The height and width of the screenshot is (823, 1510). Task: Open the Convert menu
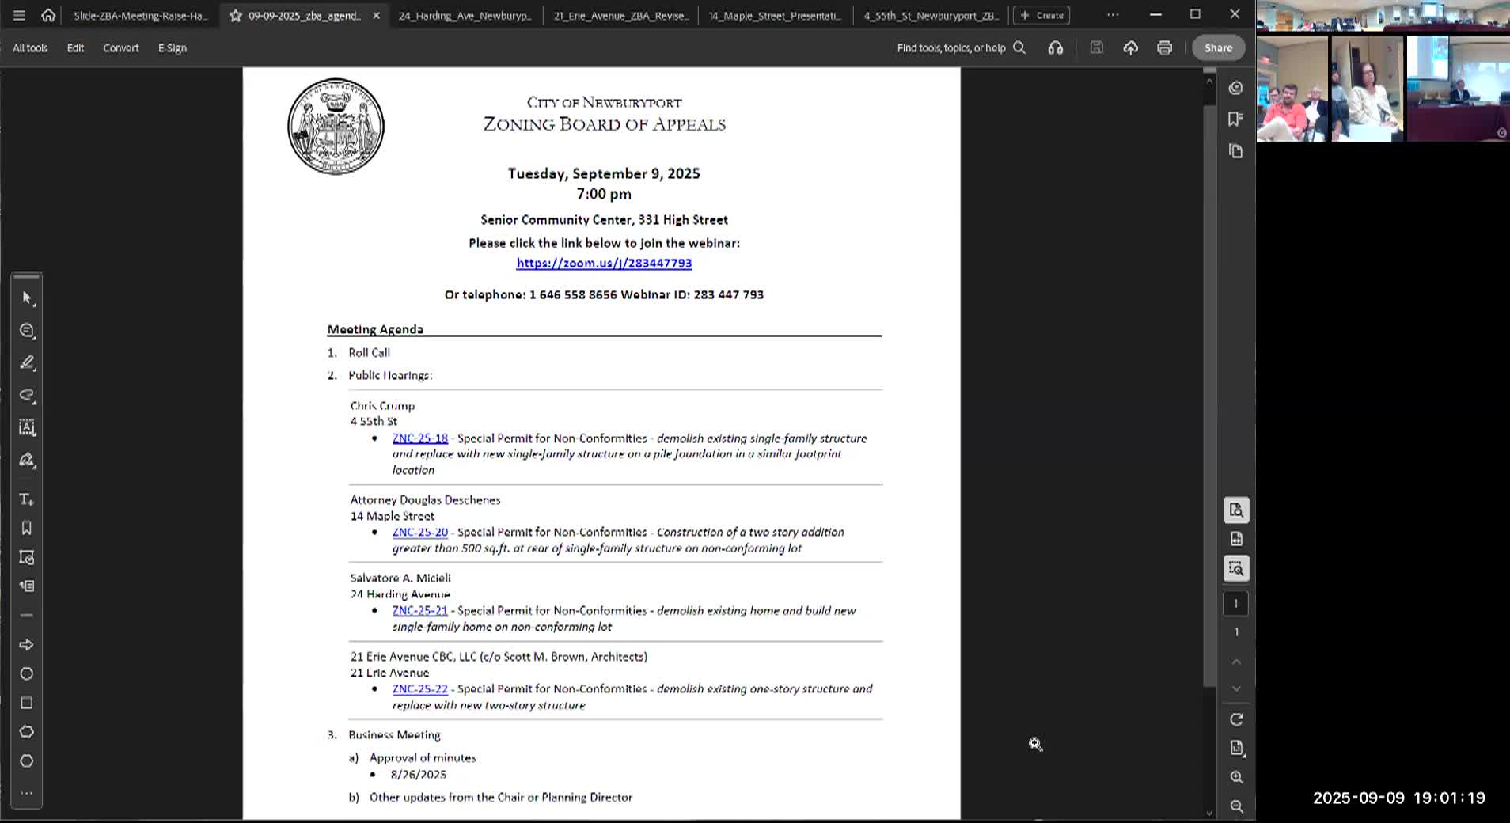121,47
